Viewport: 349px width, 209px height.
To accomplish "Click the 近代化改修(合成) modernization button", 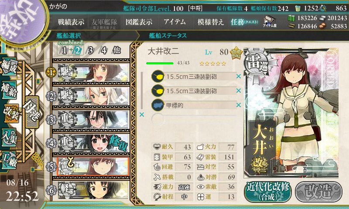I will (268, 192).
